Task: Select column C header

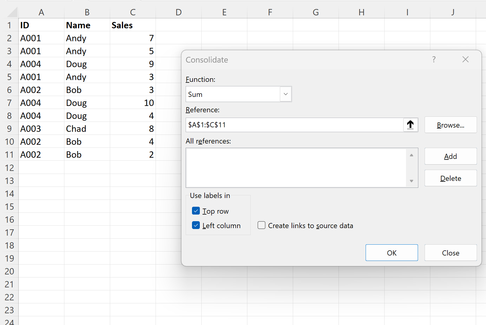Action: click(133, 12)
